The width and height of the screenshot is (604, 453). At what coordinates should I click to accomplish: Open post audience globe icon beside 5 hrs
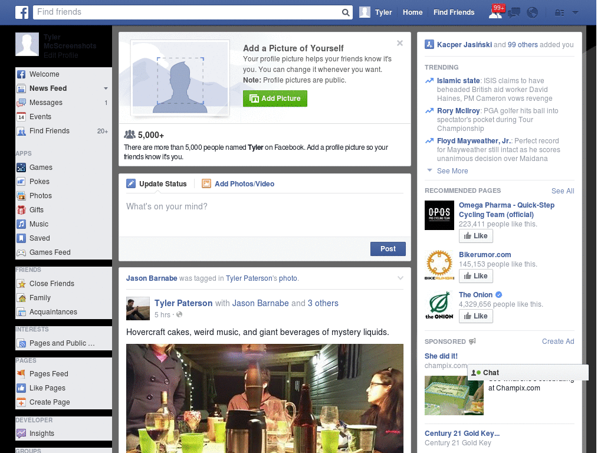(179, 315)
